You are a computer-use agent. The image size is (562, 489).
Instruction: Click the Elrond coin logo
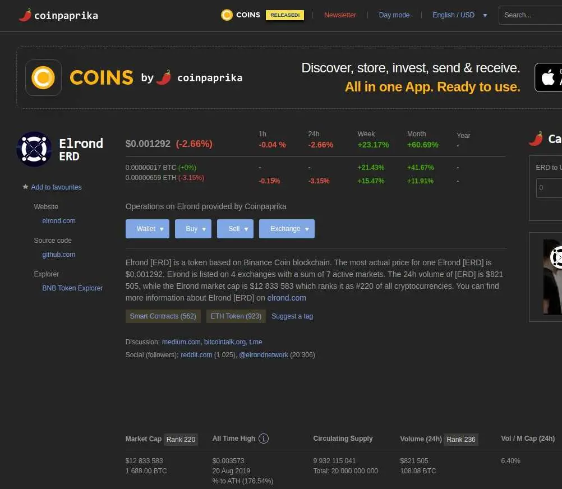coord(34,149)
